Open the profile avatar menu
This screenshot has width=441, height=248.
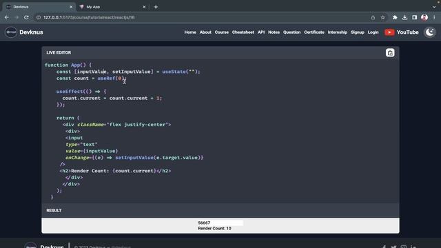[x=424, y=17]
